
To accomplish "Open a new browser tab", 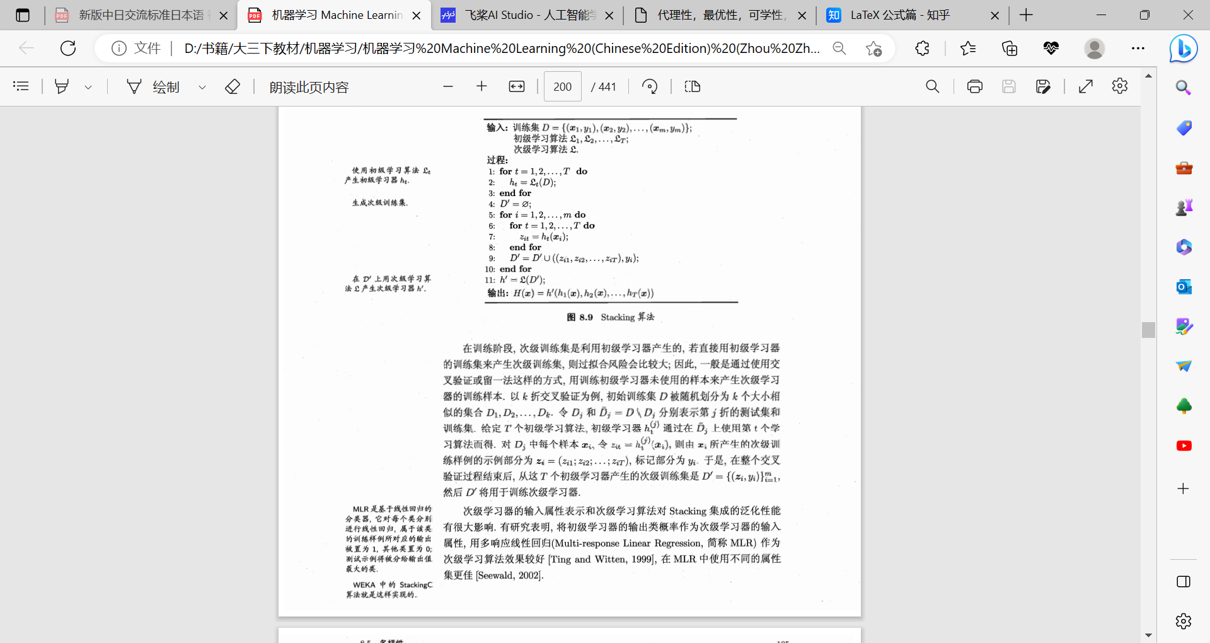I will click(1026, 15).
